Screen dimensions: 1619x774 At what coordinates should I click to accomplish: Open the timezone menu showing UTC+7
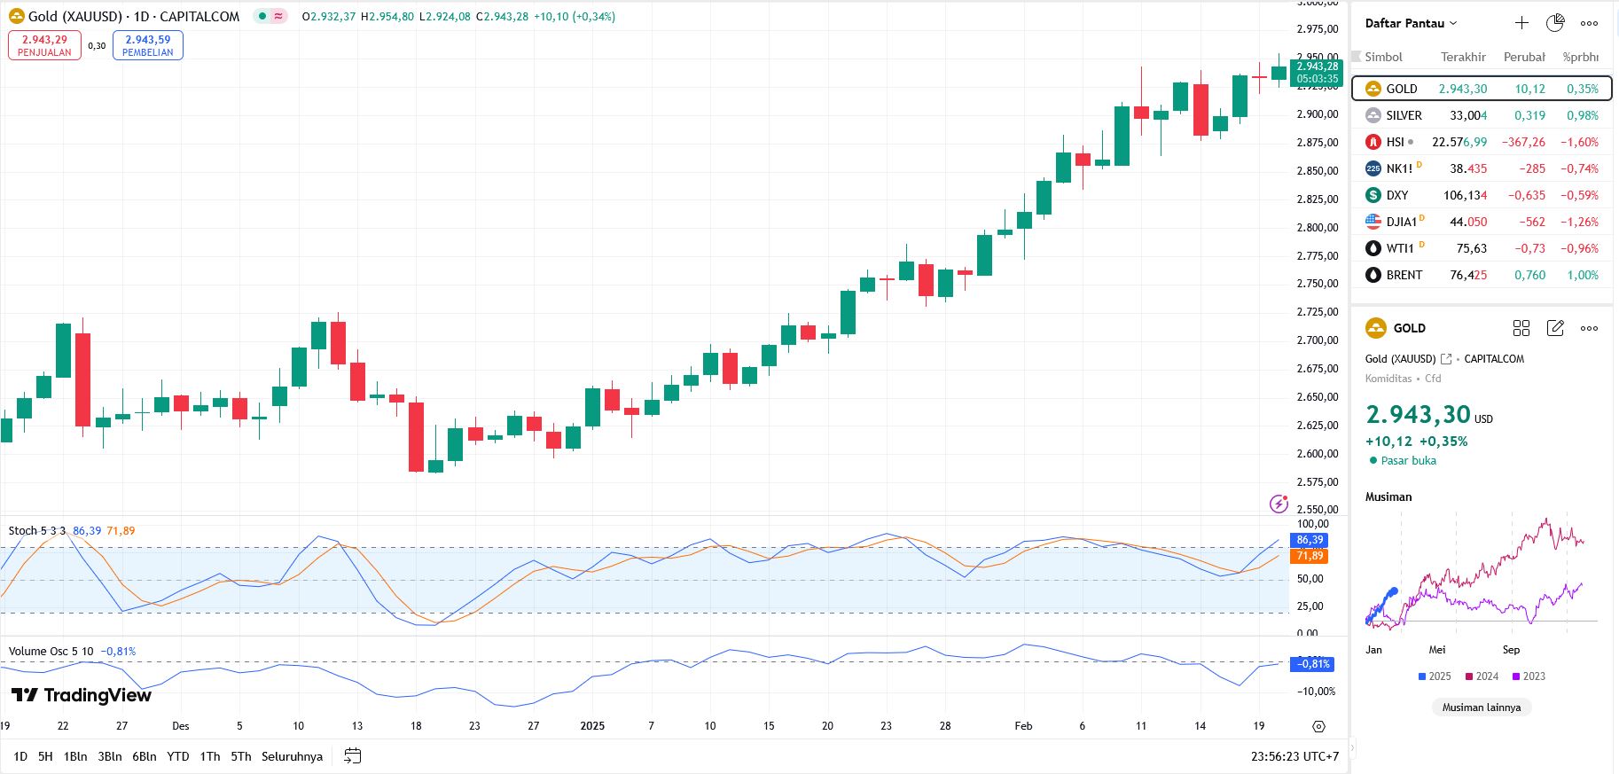click(x=1294, y=756)
